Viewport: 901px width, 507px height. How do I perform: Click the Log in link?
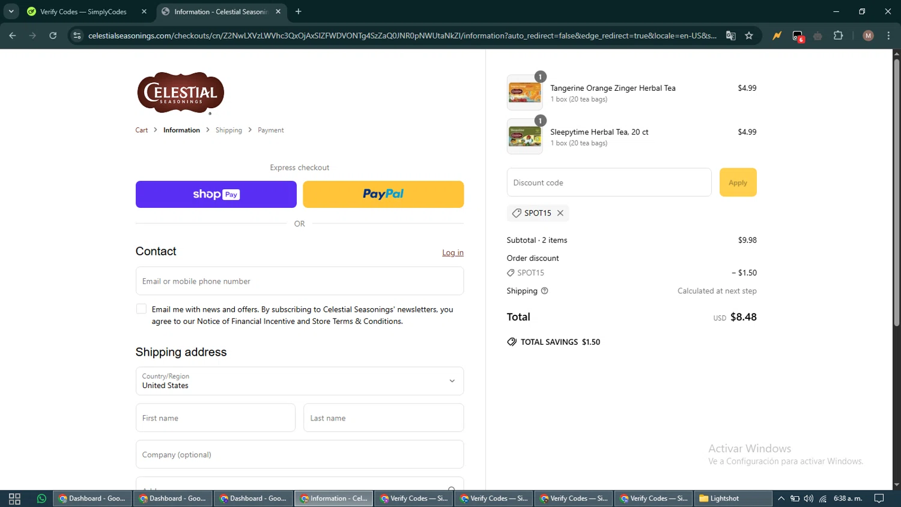[453, 252]
